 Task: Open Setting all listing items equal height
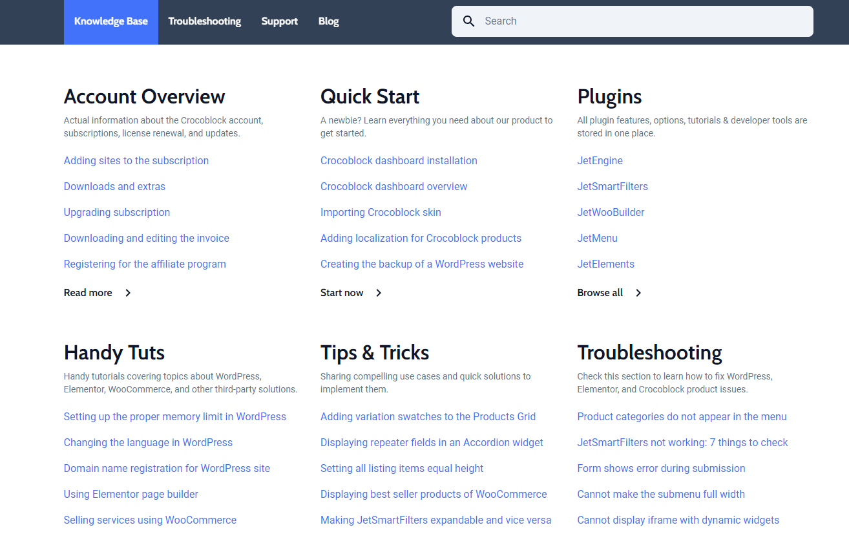402,468
